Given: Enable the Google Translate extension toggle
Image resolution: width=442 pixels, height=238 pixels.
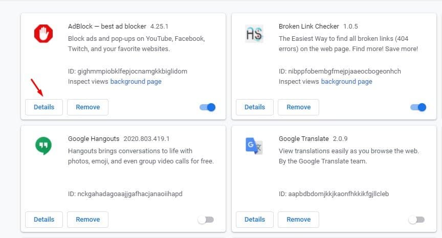Looking at the screenshot, I should pos(416,220).
